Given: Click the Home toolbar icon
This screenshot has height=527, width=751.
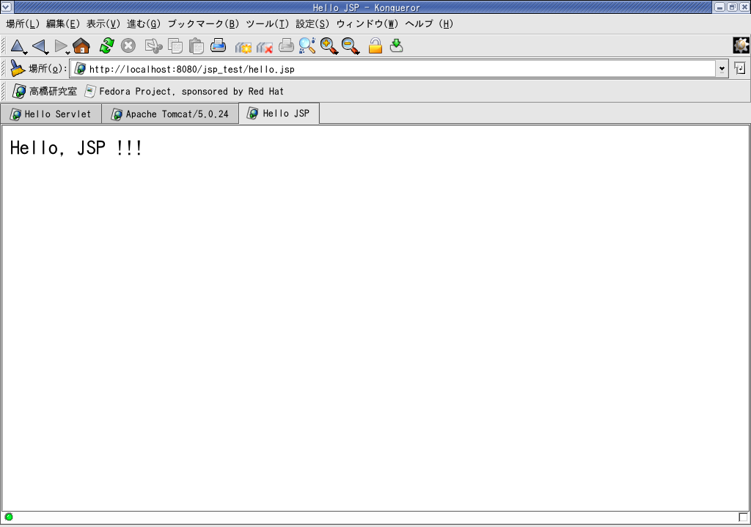Looking at the screenshot, I should [81, 46].
